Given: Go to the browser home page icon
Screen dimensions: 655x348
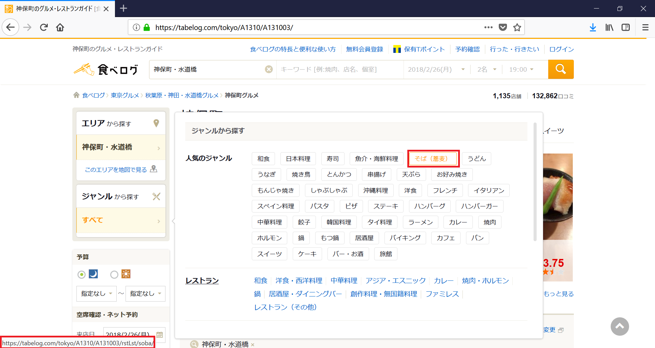Looking at the screenshot, I should click(60, 27).
